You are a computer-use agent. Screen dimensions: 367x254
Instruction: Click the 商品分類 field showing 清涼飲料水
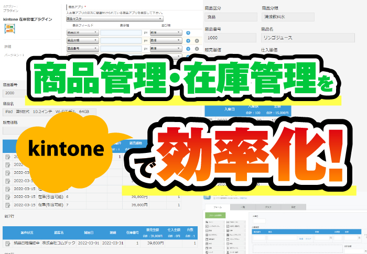(288, 17)
